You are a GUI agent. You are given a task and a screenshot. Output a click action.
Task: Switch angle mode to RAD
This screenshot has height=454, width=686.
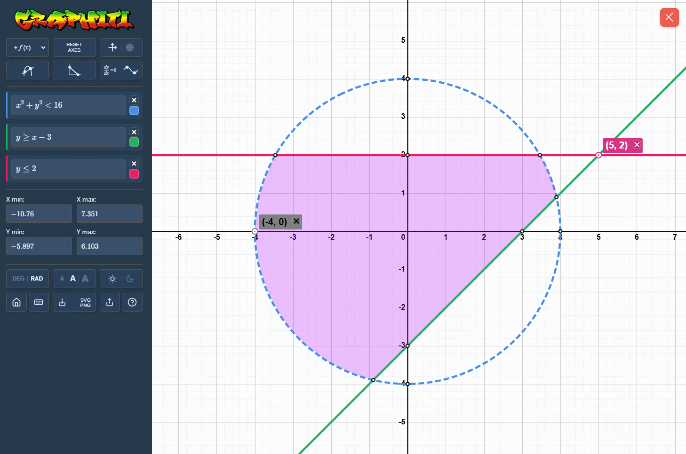point(37,279)
